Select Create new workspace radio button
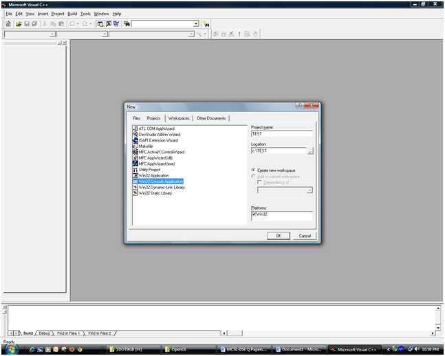445x356 pixels. (x=254, y=170)
